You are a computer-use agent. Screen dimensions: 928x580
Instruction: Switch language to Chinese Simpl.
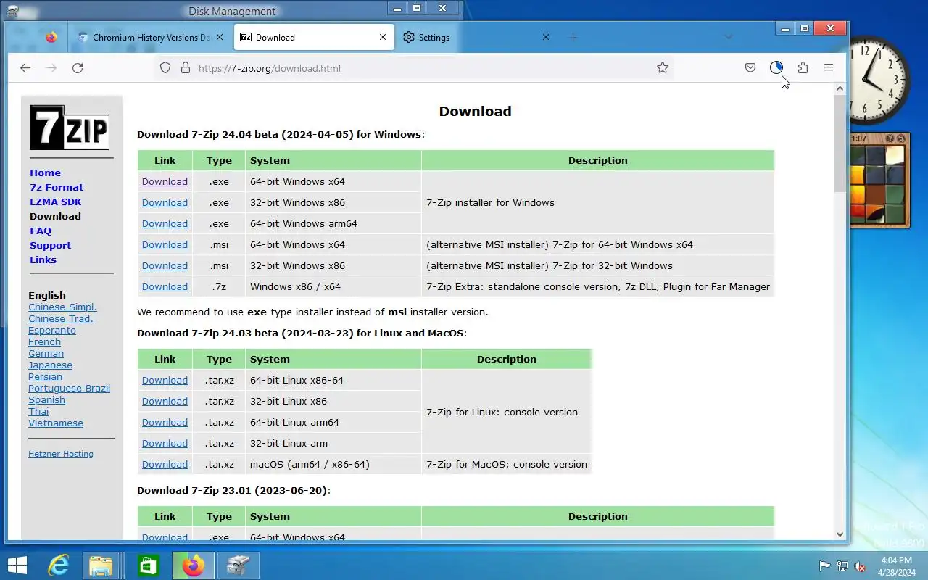coord(62,307)
